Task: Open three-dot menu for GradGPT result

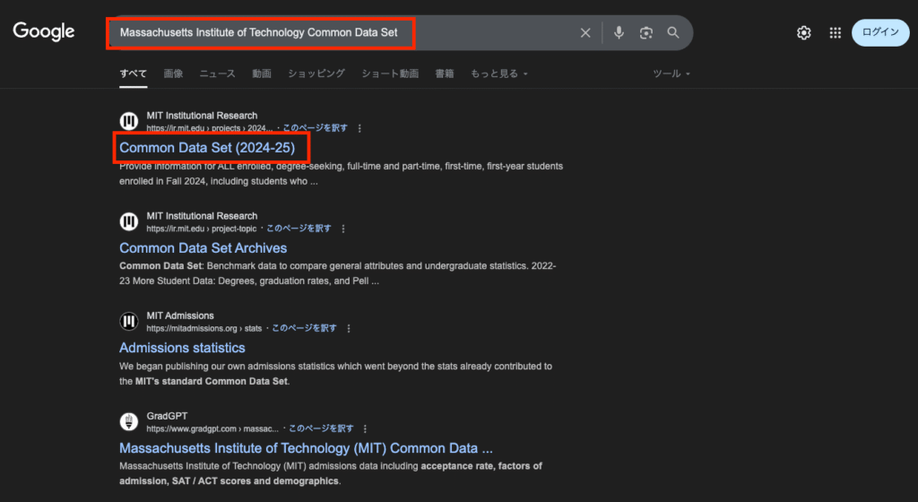Action: (x=365, y=428)
